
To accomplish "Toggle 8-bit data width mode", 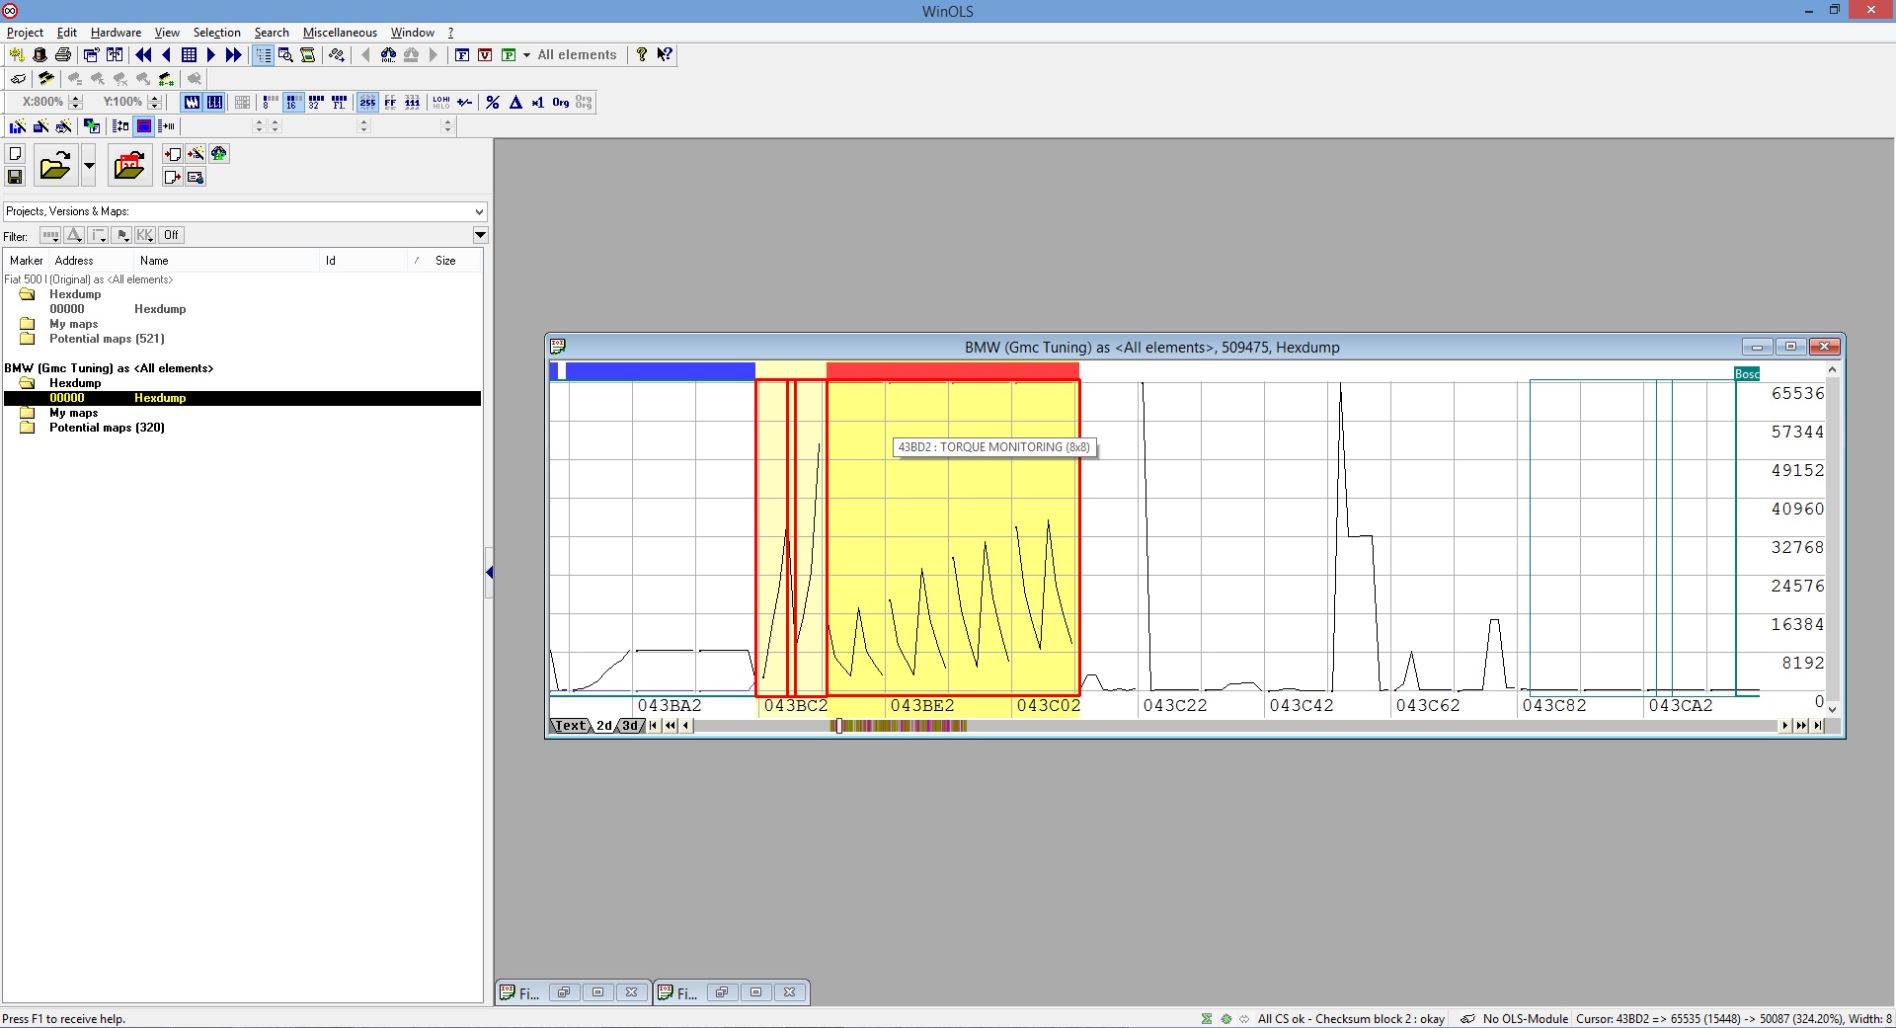I will click(270, 102).
